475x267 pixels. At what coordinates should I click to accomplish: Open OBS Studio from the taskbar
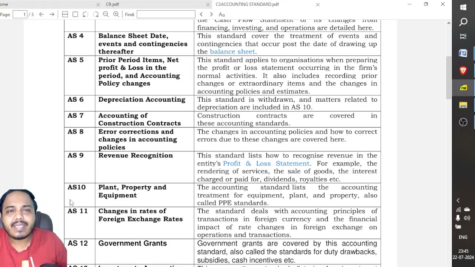463,122
